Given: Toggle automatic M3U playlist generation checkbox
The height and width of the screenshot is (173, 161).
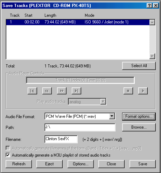Looking at the screenshot, I should tap(8, 155).
